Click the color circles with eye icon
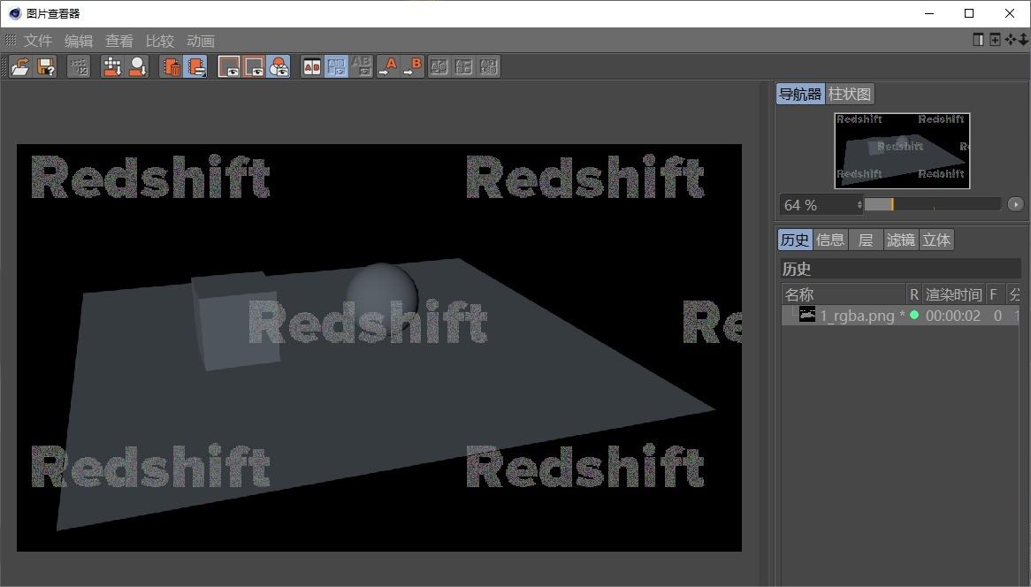Viewport: 1031px width, 587px height. [279, 66]
